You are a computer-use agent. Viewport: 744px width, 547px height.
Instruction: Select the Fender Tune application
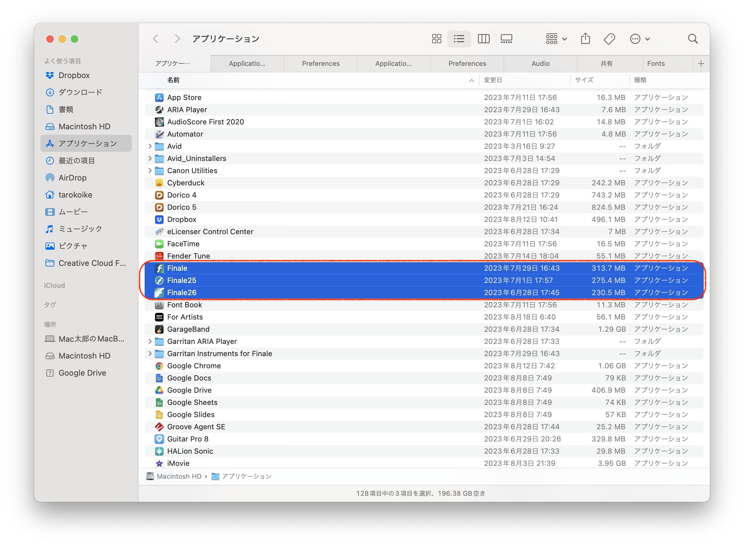(424, 256)
